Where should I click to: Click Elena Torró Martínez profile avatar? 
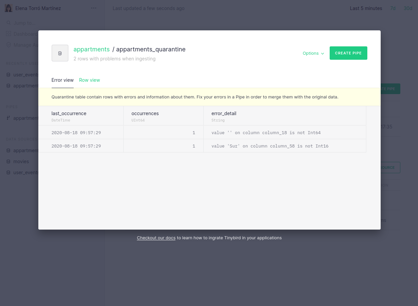pos(9,8)
